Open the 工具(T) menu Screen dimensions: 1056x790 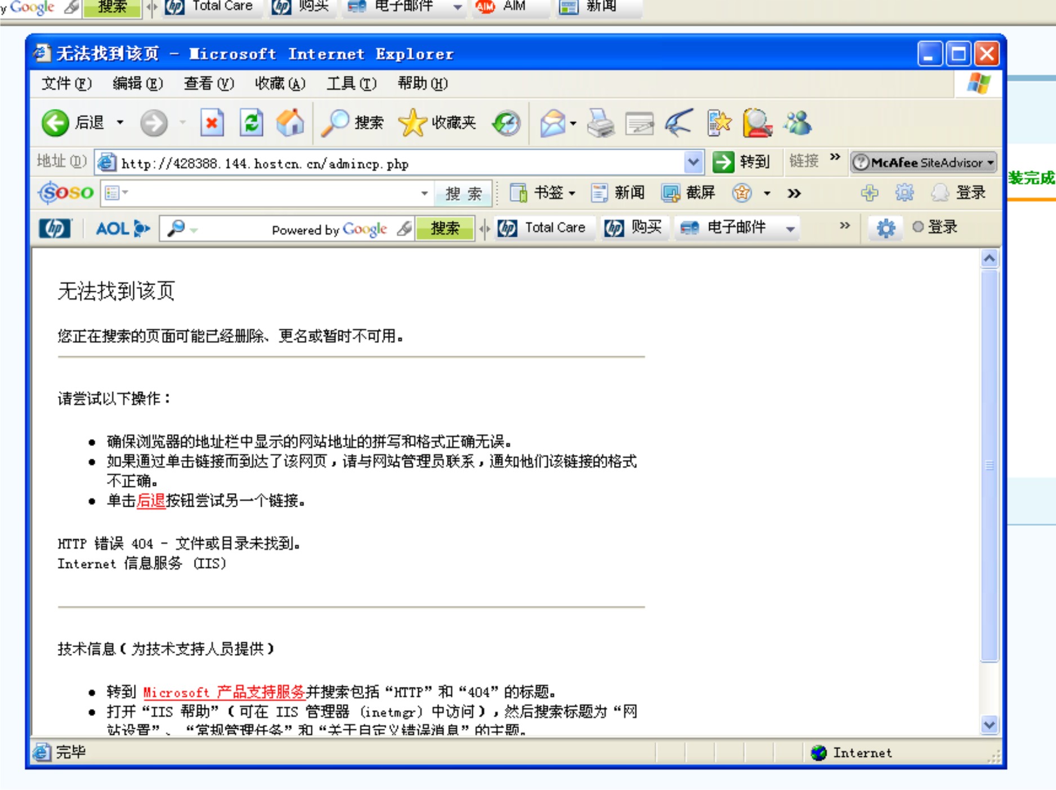click(x=351, y=84)
